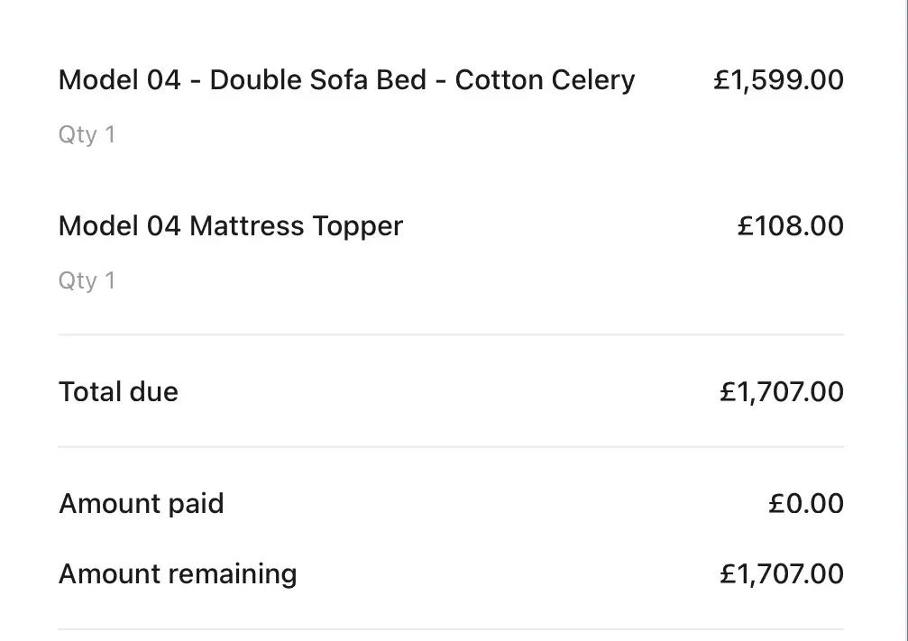Click the "Amount remaining" label
Image resolution: width=908 pixels, height=641 pixels.
(x=178, y=574)
